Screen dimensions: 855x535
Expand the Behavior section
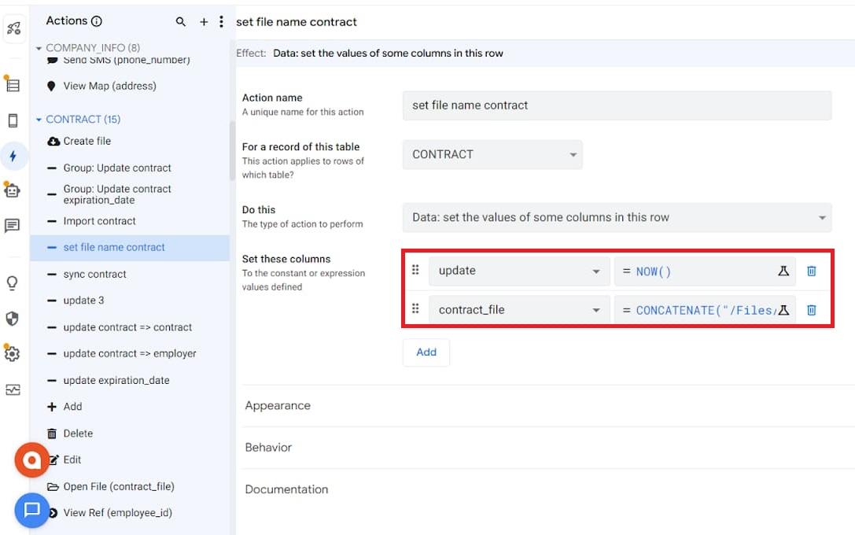coord(268,448)
